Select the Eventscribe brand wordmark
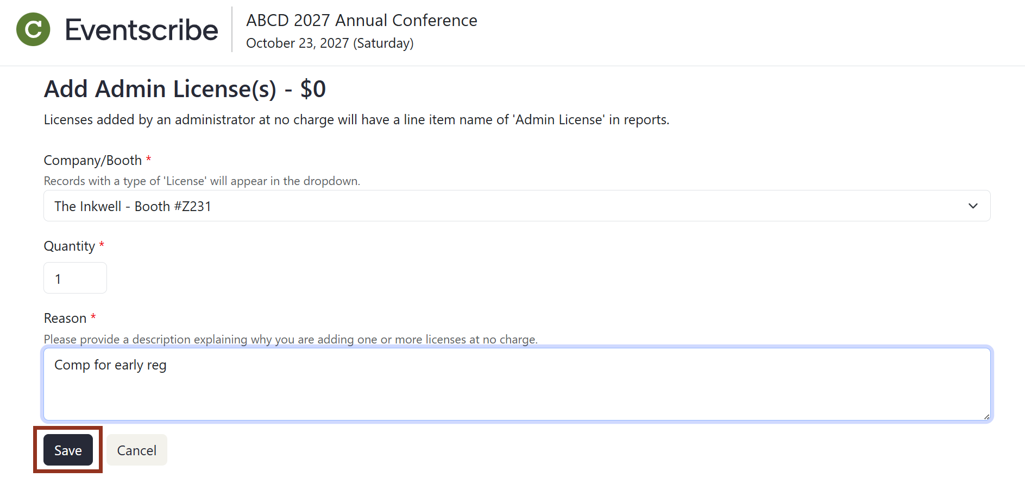Image resolution: width=1025 pixels, height=484 pixels. (x=141, y=29)
